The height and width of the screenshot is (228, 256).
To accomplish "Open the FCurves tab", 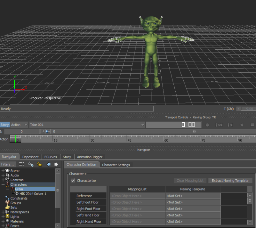I will pyautogui.click(x=51, y=157).
